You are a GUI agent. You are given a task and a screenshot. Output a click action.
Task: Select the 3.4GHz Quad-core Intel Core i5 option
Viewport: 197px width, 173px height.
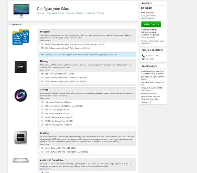pos(42,44)
